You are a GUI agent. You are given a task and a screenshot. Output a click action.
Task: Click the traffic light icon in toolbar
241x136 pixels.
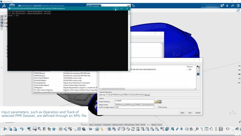pos(216,129)
